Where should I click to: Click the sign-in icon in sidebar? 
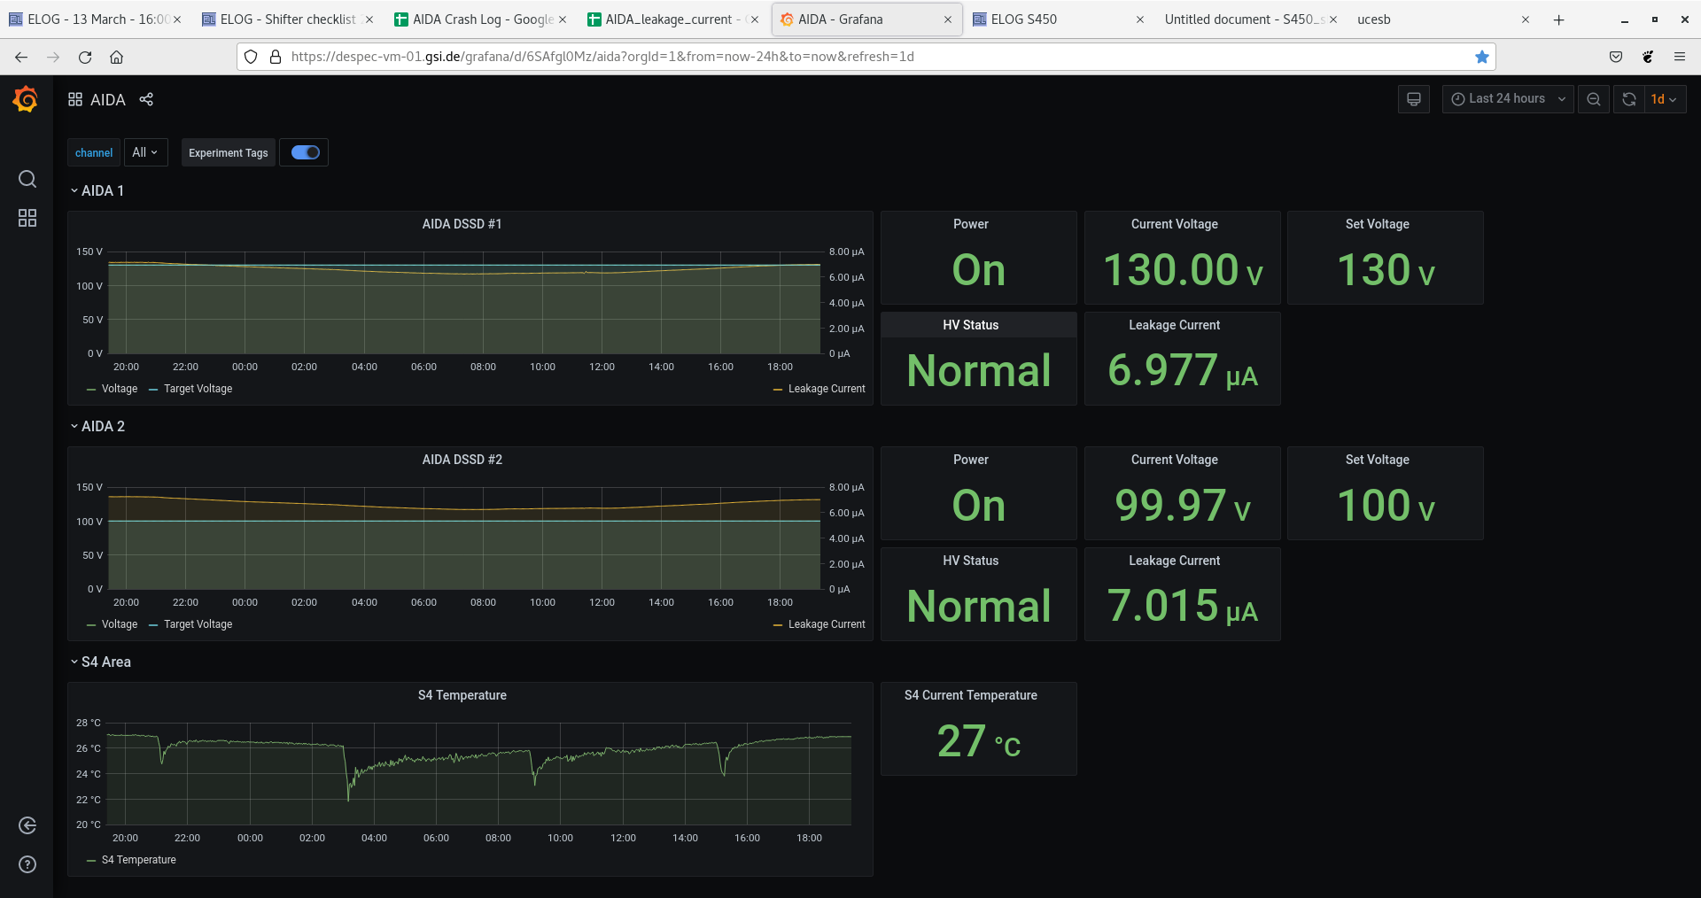point(27,825)
